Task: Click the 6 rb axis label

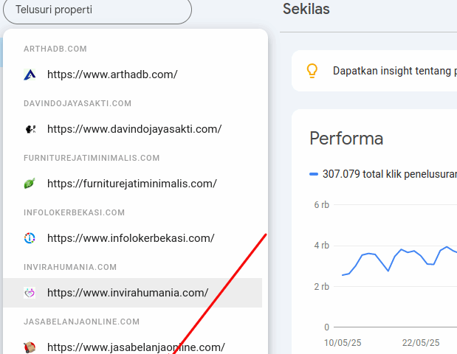Action: point(321,205)
